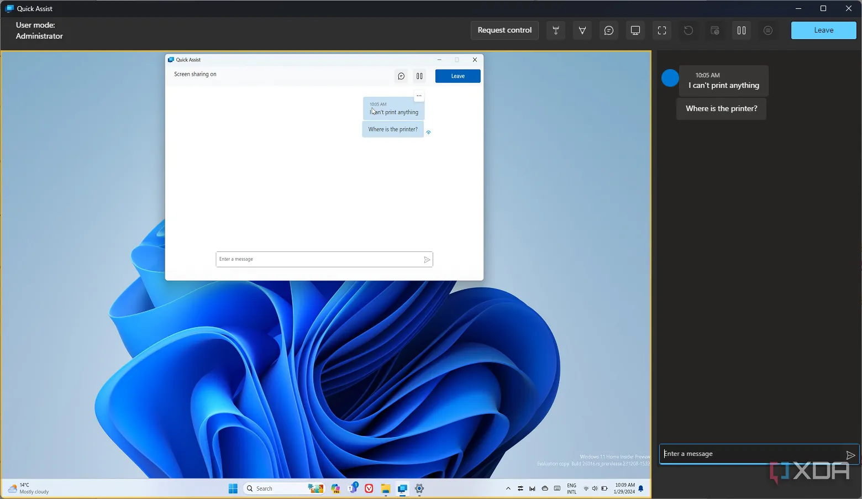
Task: Toggle fullscreen mode
Action: click(x=661, y=30)
